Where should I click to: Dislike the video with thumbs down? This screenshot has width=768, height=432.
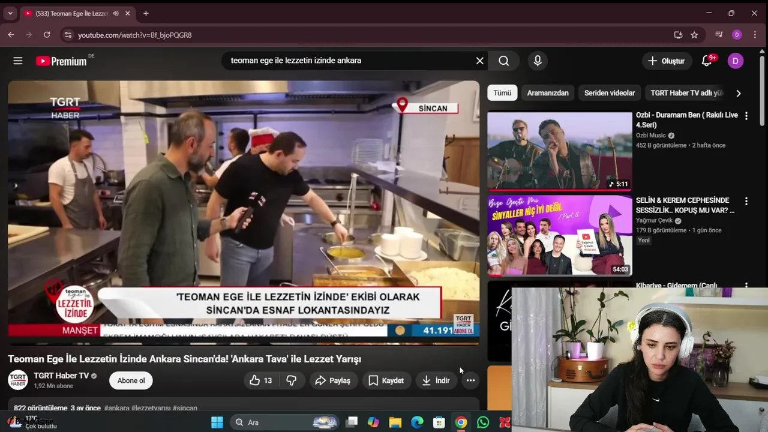[x=292, y=380]
